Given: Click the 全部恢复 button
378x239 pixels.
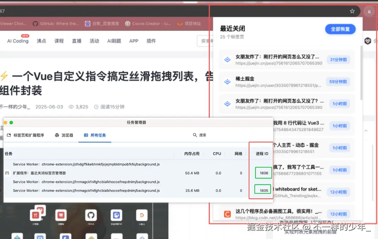Looking at the screenshot, I should coord(340,29).
